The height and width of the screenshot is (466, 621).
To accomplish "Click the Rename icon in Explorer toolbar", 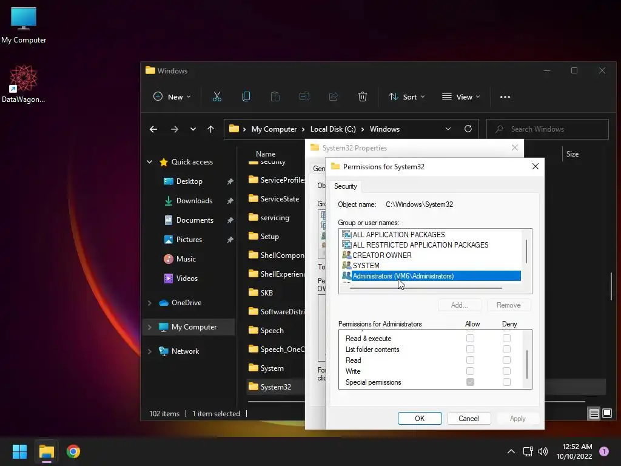I will tap(304, 96).
